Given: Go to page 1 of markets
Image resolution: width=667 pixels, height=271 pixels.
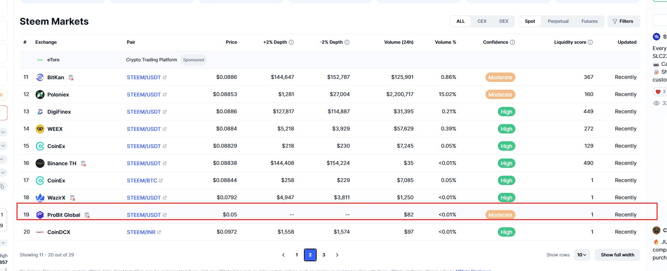Looking at the screenshot, I should [297, 255].
